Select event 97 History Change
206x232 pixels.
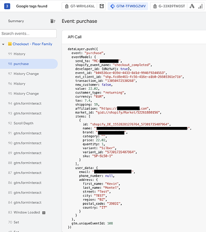[29, 74]
